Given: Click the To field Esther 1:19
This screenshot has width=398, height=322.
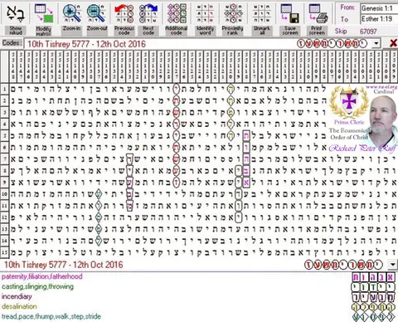Looking at the screenshot, I should point(379,19).
